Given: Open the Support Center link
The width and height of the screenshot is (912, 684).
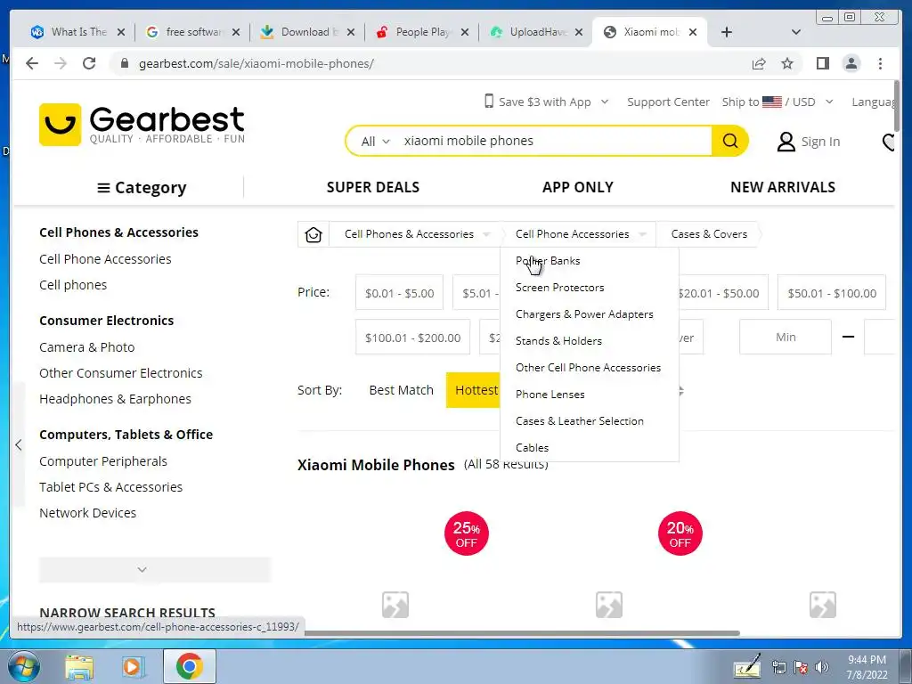Looking at the screenshot, I should pos(668,102).
